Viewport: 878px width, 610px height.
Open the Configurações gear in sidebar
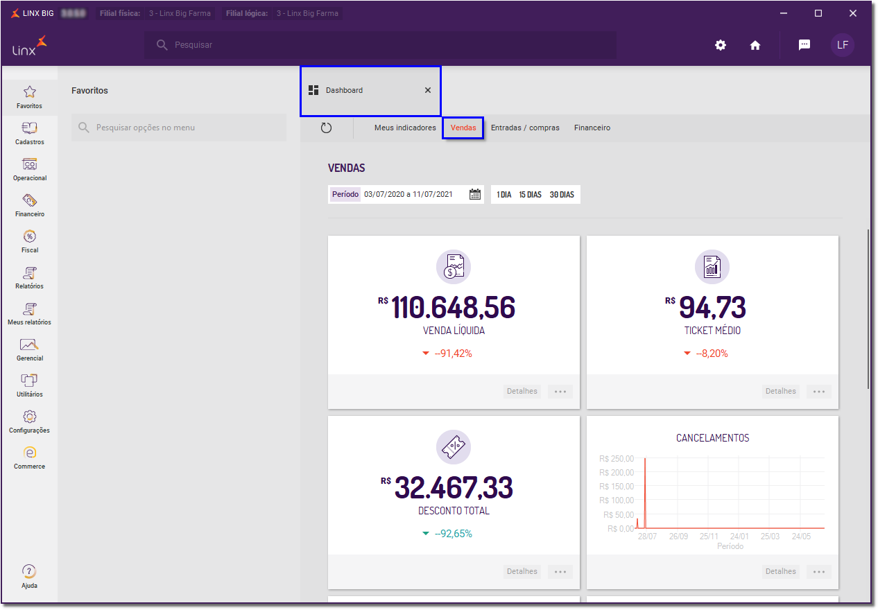click(30, 417)
